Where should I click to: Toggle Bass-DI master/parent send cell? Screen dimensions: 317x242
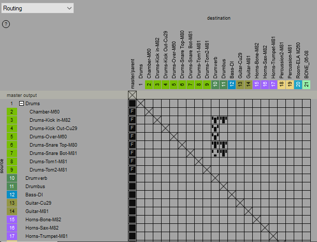coord(133,195)
